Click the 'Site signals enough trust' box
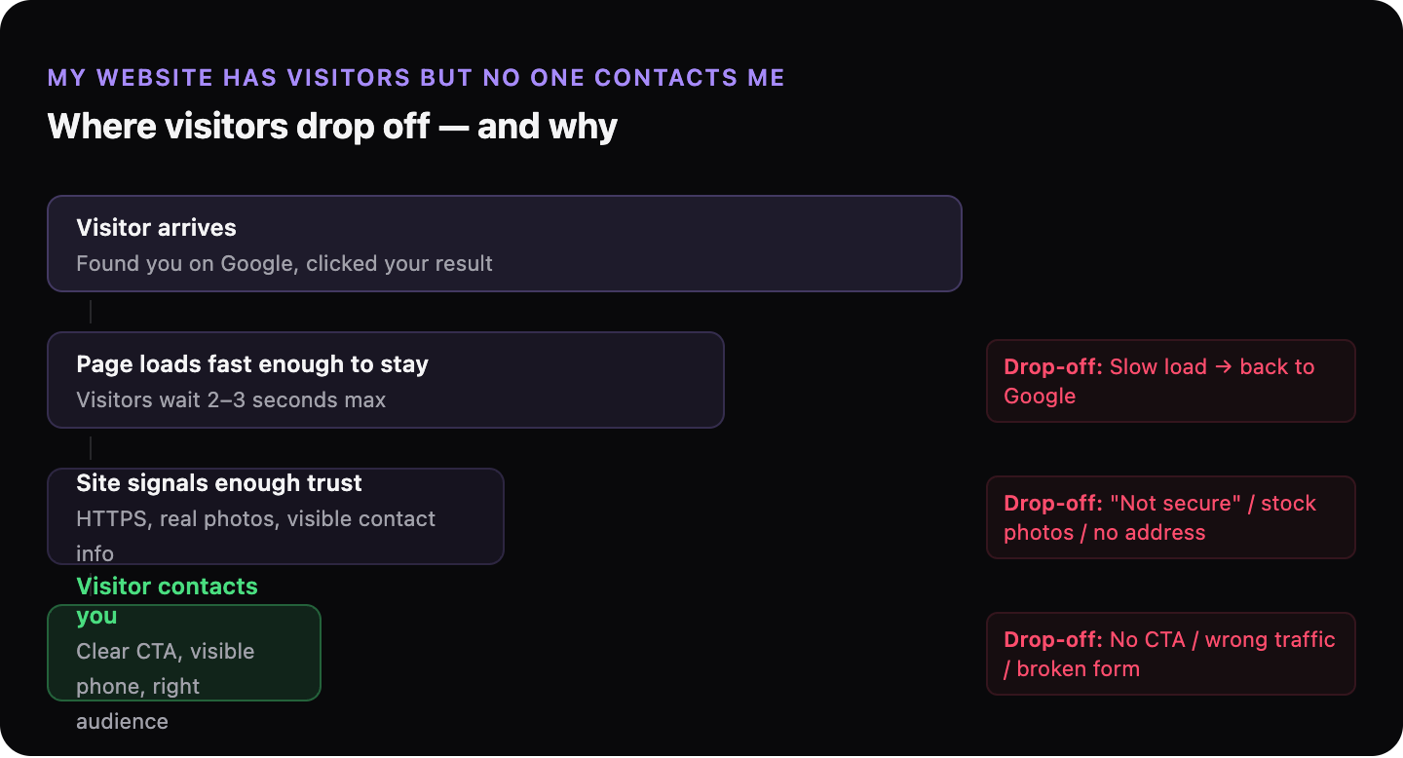 [276, 516]
